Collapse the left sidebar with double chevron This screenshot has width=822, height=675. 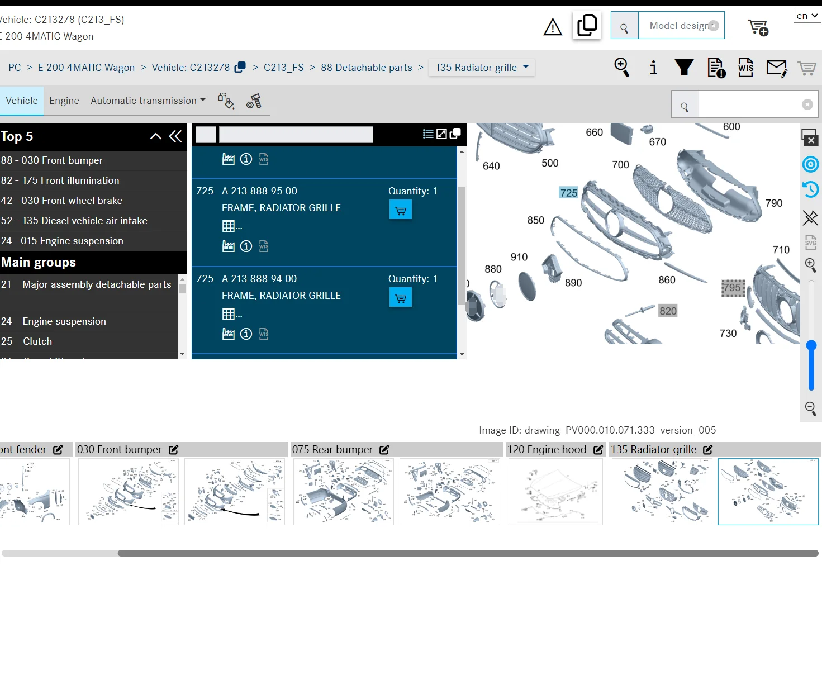[x=175, y=136]
